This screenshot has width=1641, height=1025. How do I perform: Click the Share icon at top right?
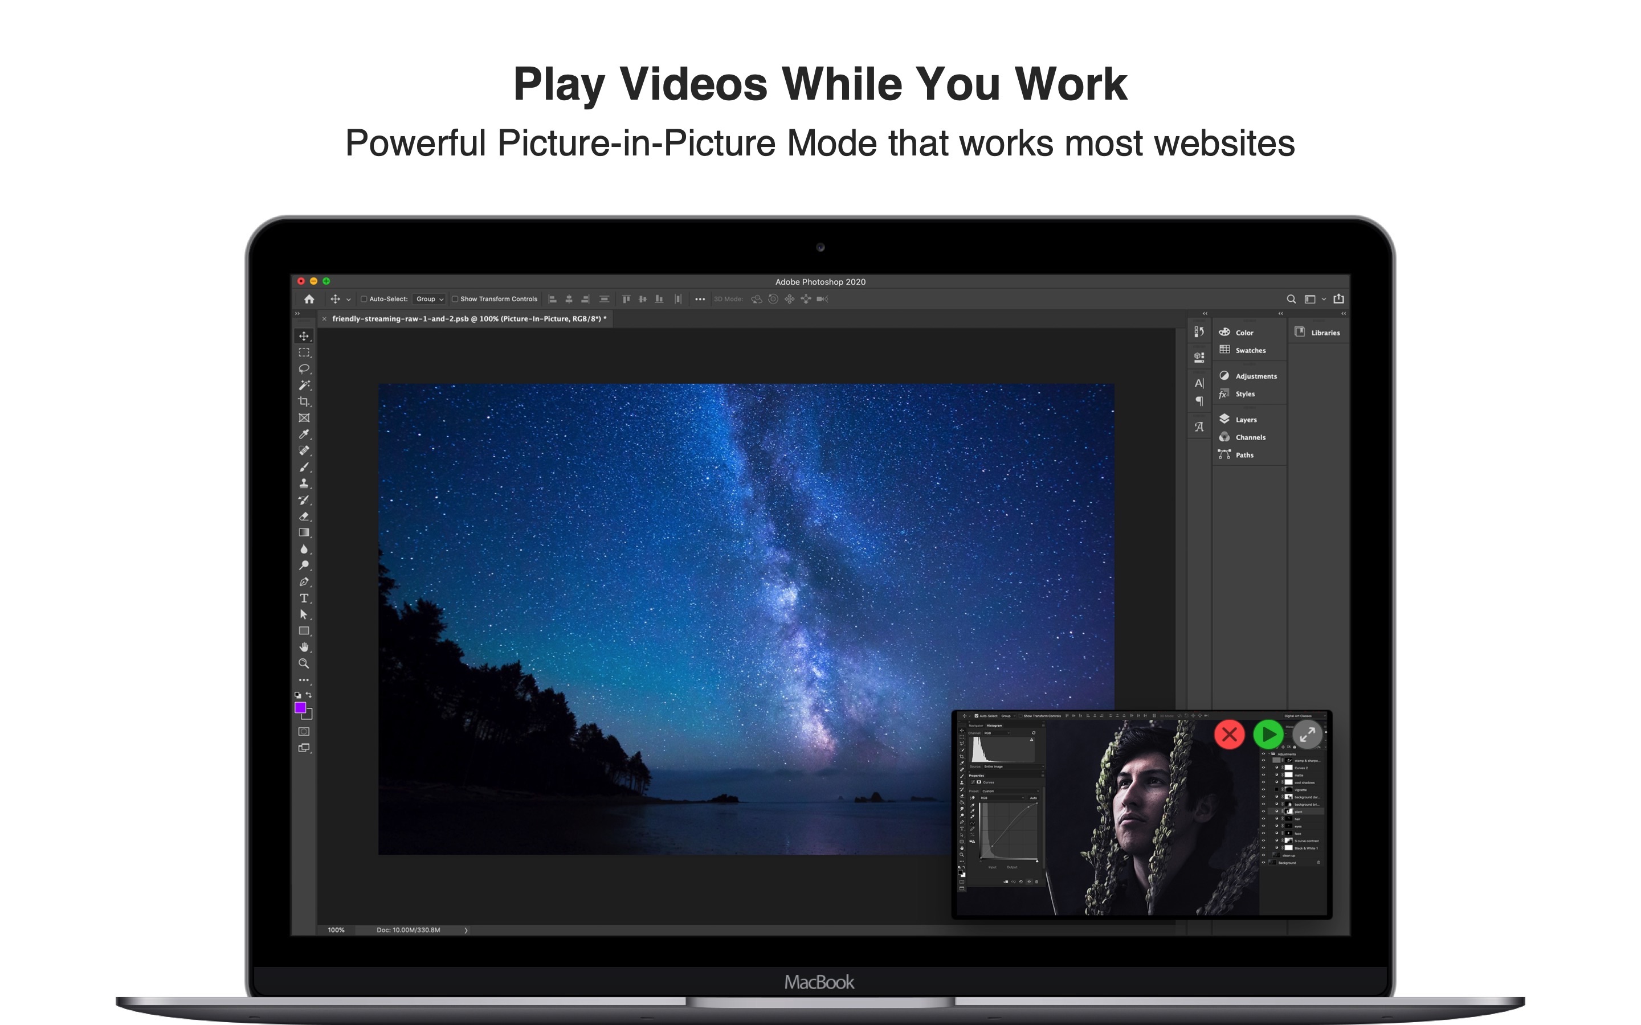(1338, 298)
